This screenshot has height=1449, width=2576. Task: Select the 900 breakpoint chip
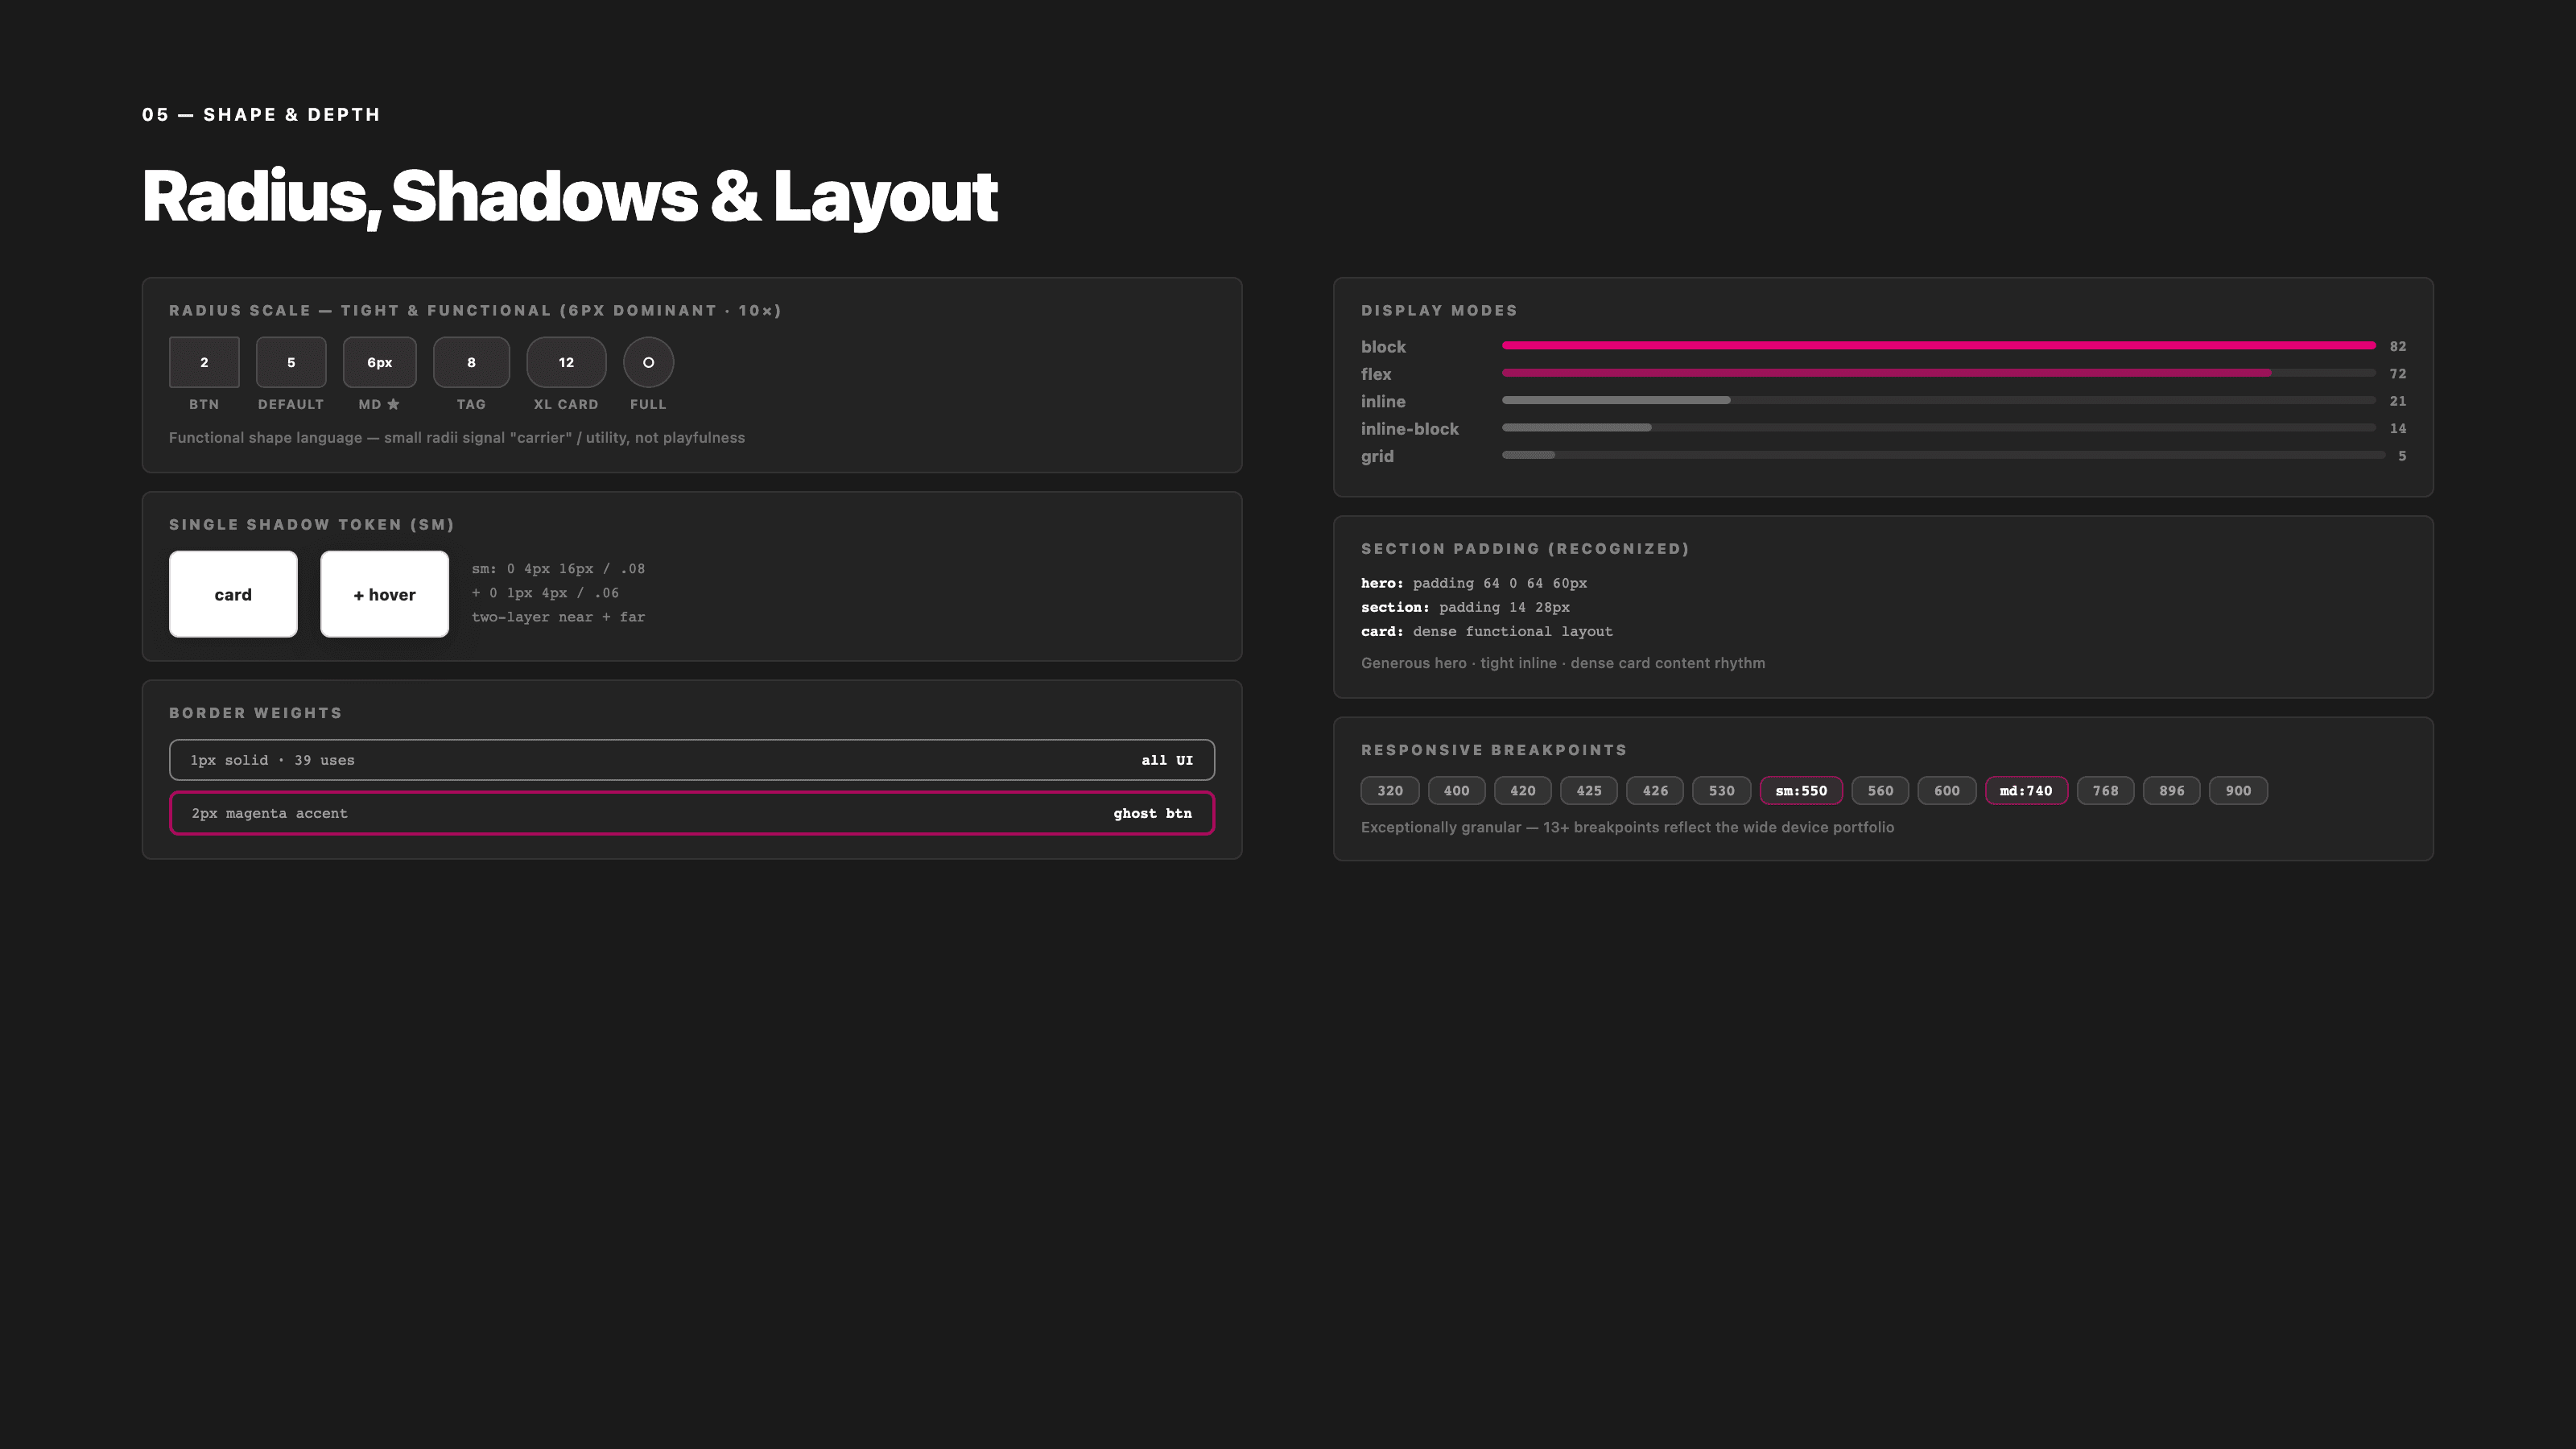tap(2238, 791)
